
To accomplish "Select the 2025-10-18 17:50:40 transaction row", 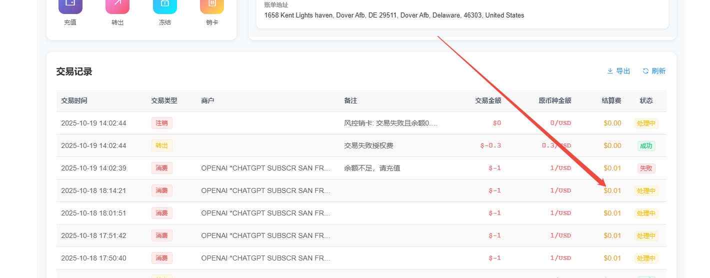I will [361, 258].
